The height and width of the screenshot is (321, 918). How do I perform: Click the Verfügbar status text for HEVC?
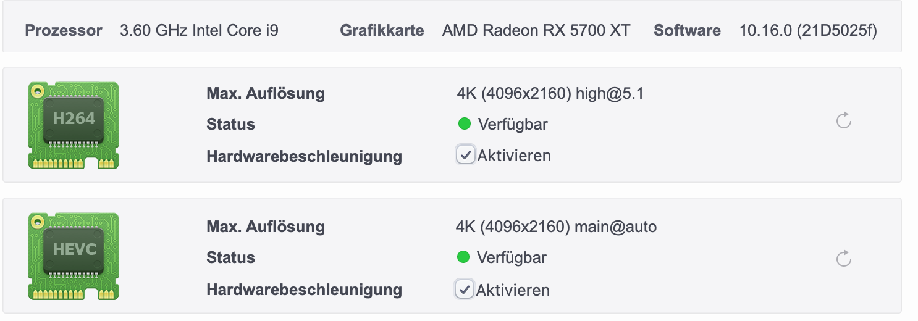tap(512, 257)
